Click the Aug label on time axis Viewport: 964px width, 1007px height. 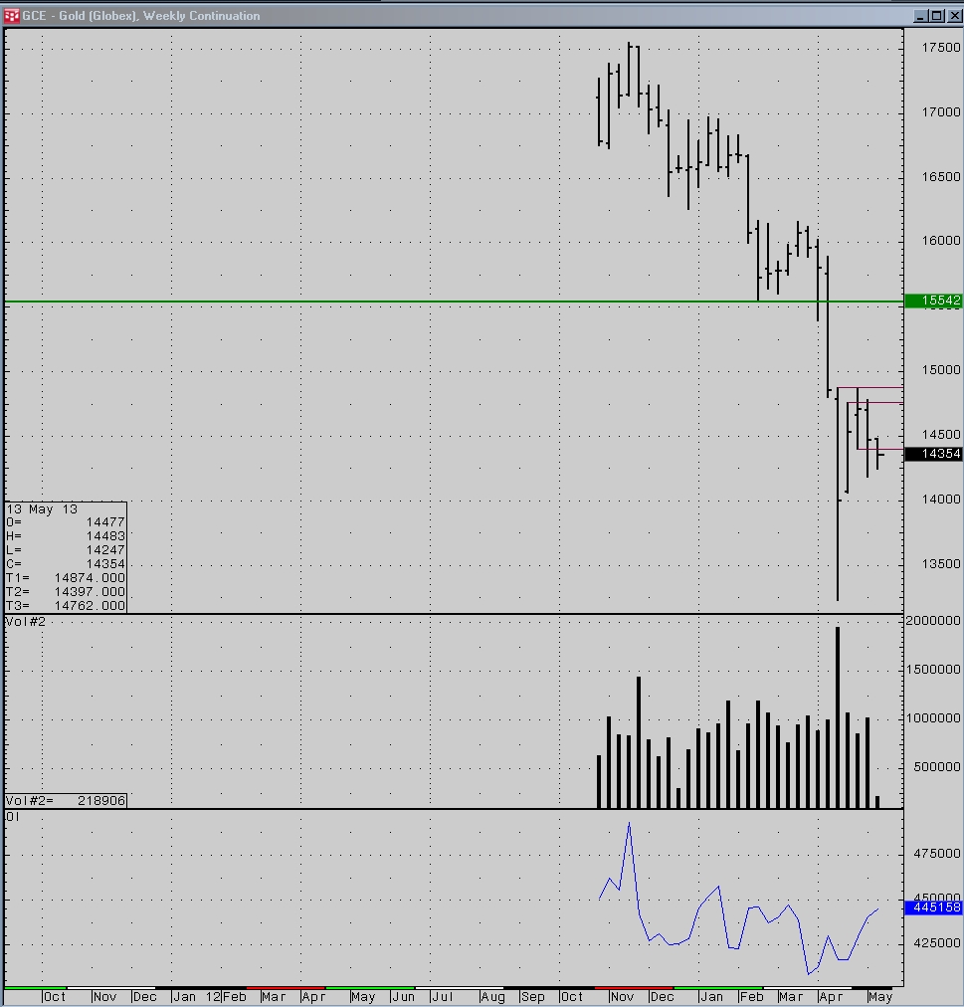click(492, 997)
